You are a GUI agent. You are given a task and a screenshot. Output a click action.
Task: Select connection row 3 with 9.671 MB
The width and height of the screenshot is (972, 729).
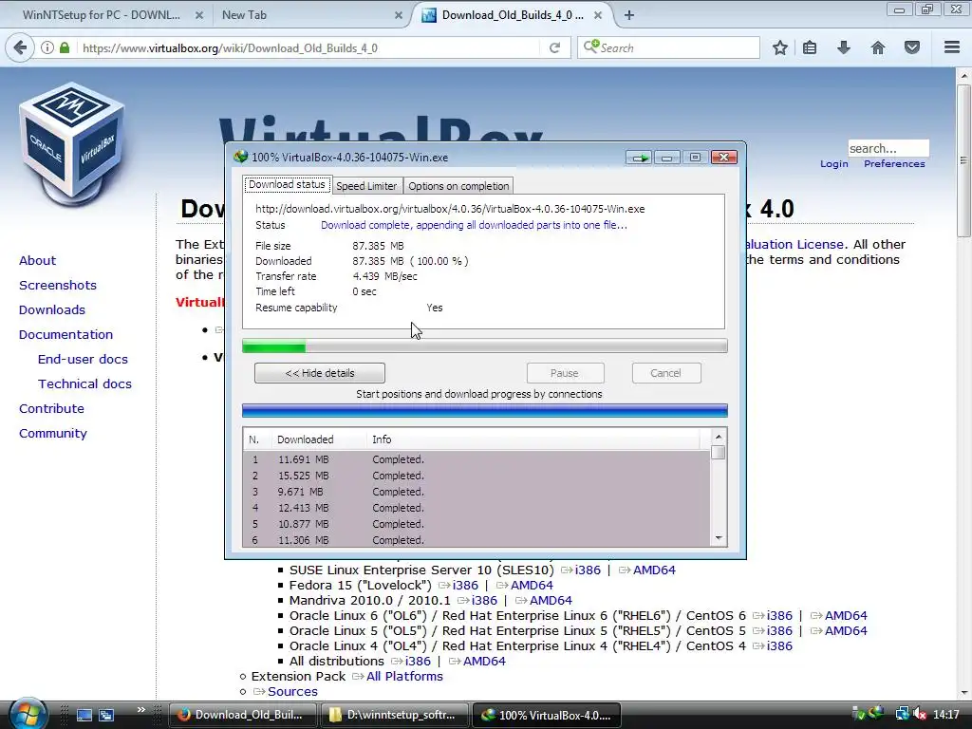(477, 492)
